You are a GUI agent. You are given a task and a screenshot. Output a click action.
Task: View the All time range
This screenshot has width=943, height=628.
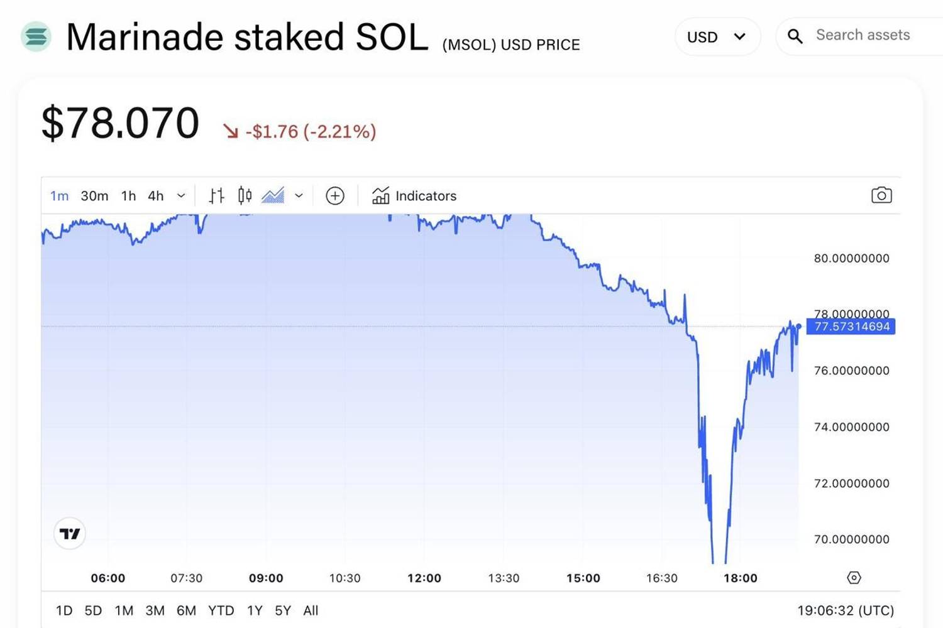pyautogui.click(x=311, y=610)
